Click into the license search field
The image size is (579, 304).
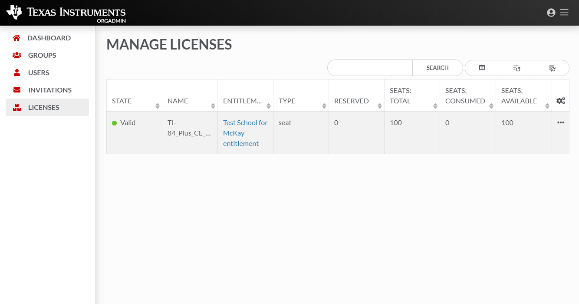[x=370, y=68]
